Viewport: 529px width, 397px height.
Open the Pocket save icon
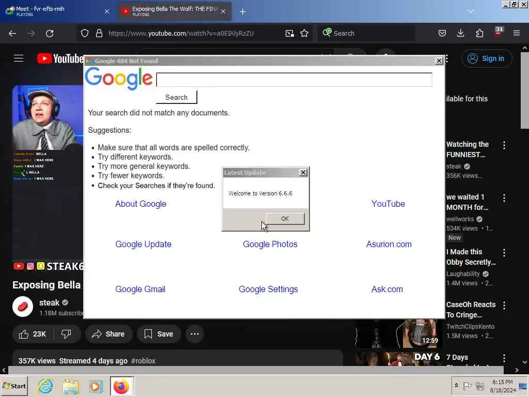[x=442, y=33]
